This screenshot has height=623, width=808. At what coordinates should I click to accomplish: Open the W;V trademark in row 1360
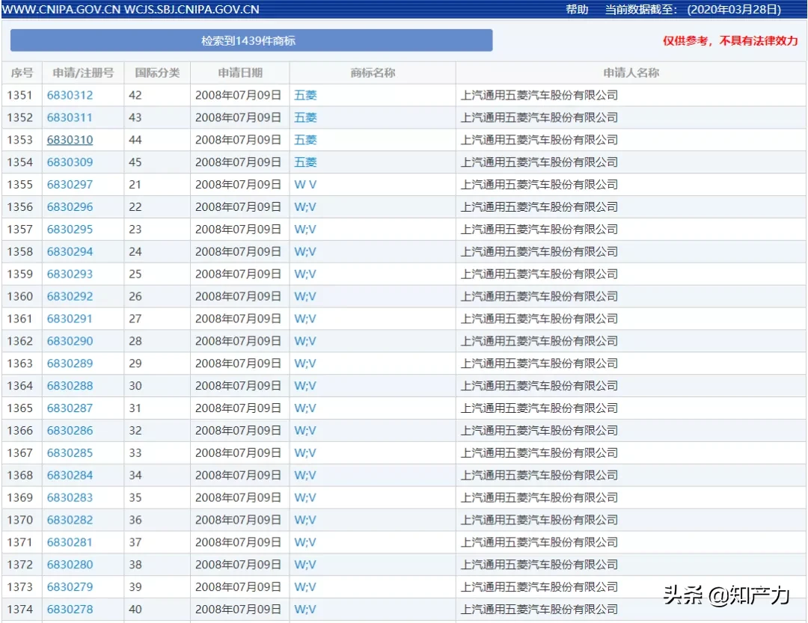[305, 296]
